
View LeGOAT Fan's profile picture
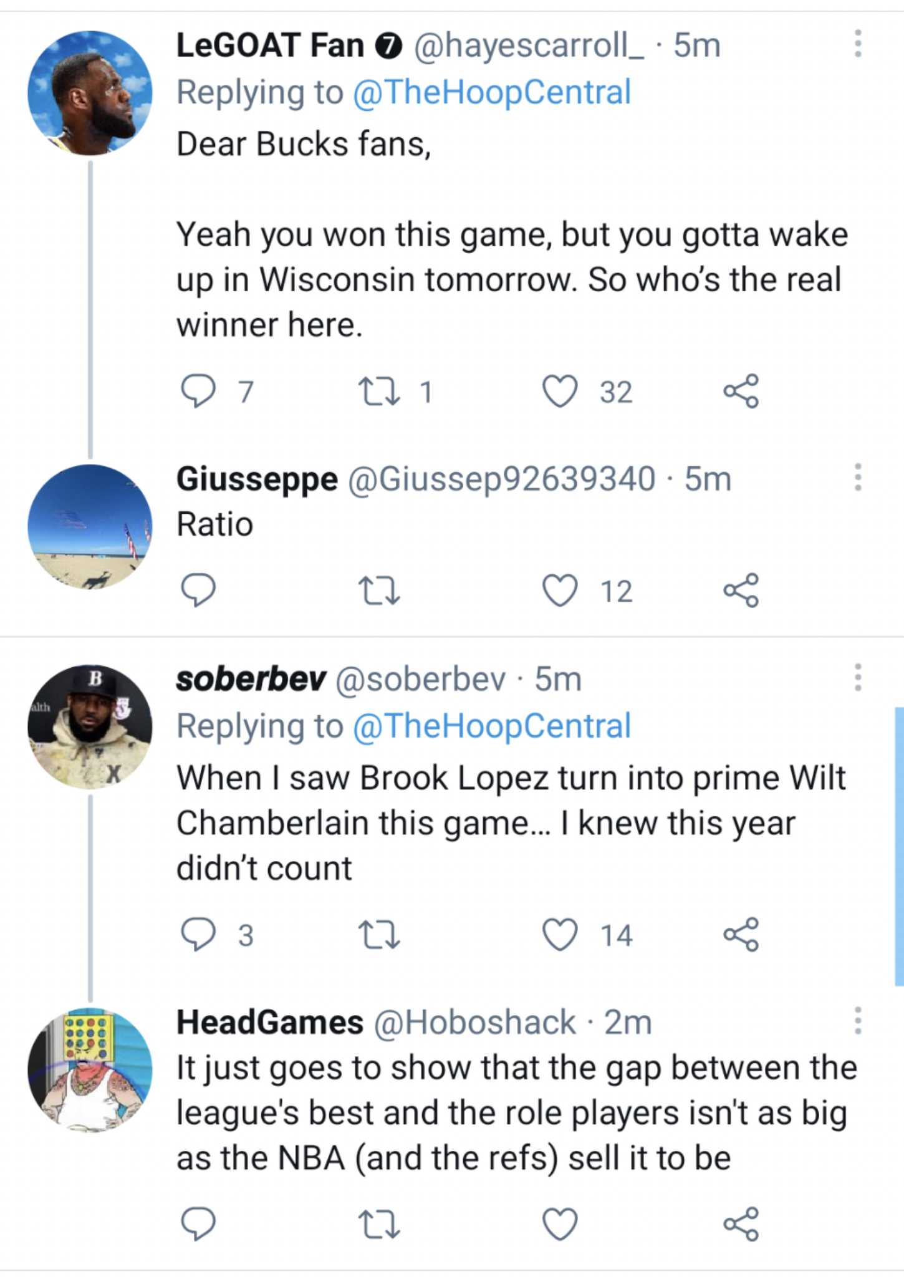(90, 93)
